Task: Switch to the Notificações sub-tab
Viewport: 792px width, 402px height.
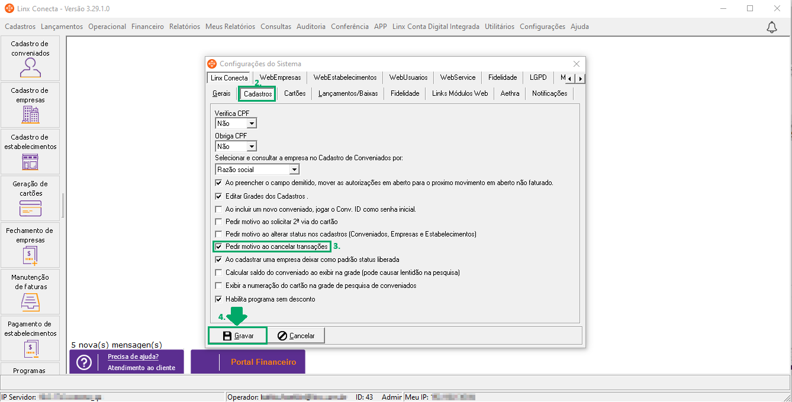Action: click(x=549, y=93)
